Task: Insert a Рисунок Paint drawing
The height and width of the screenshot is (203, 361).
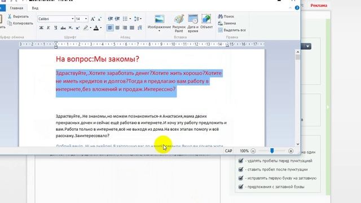Action: coord(179,23)
